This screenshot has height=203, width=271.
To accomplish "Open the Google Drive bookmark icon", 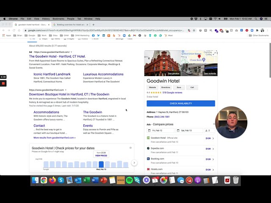I will click(x=129, y=36).
